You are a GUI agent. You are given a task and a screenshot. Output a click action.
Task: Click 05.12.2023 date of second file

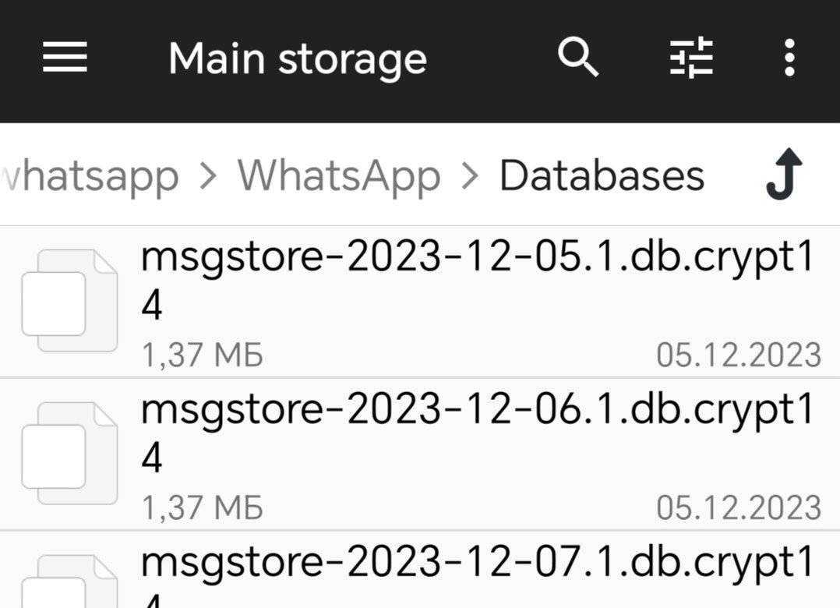738,507
